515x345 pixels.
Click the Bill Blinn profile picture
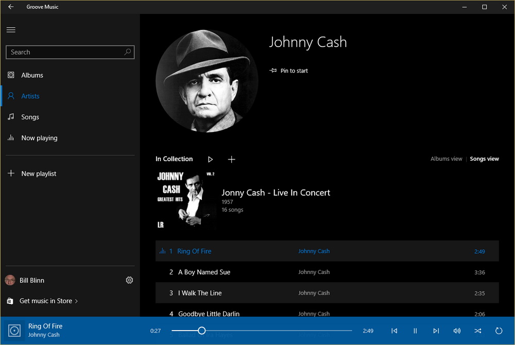click(10, 280)
